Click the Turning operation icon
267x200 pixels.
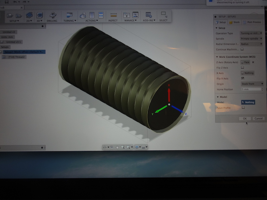69,15
